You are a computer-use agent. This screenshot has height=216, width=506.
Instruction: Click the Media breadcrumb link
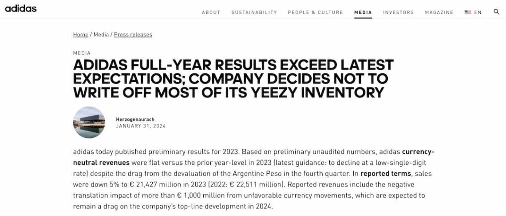[101, 35]
